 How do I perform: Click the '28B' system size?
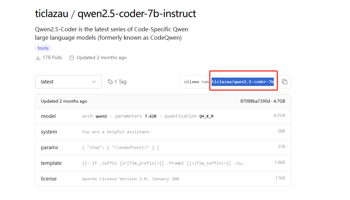click(281, 131)
